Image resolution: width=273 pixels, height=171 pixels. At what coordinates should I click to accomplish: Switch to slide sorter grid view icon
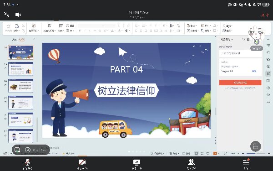point(202,153)
